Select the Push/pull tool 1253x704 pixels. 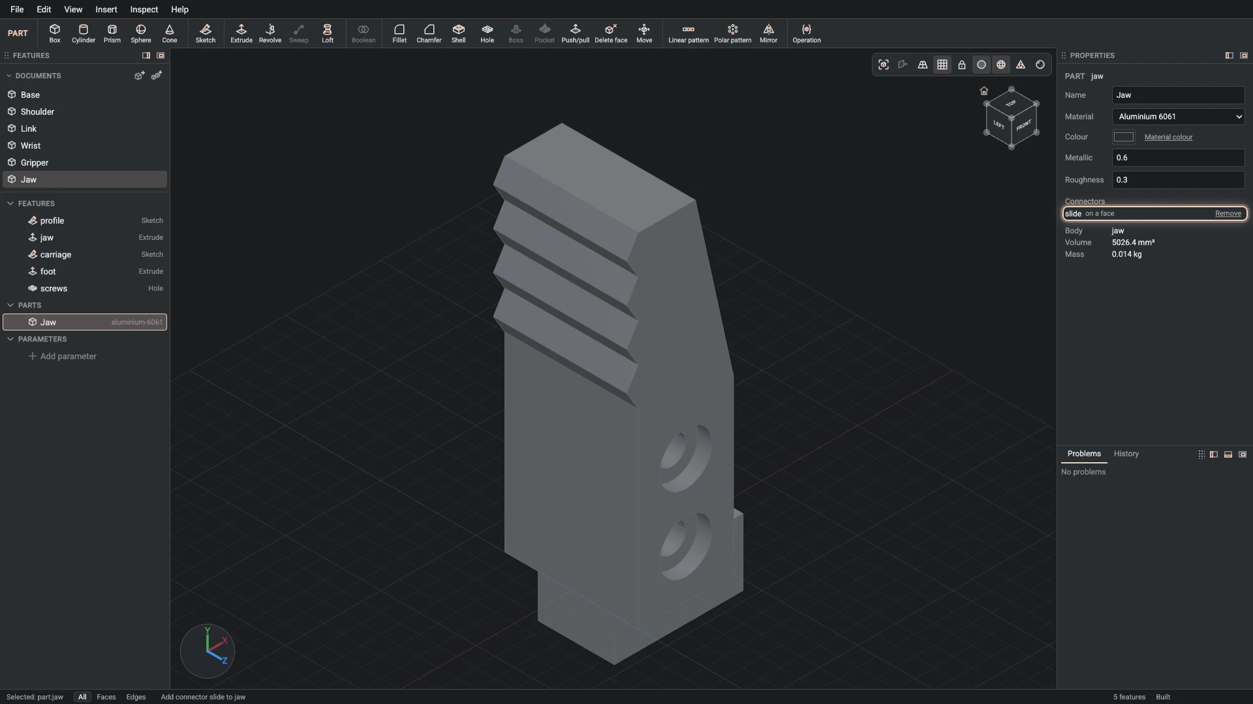(576, 33)
